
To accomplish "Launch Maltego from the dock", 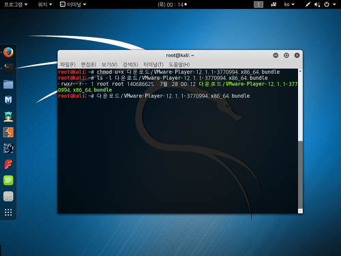I will pyautogui.click(x=8, y=100).
